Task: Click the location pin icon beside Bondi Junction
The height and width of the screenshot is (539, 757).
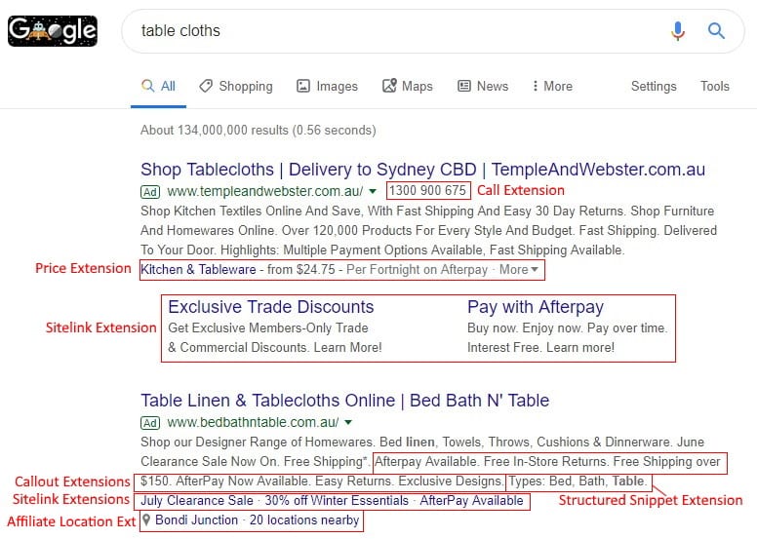Action: 146,520
